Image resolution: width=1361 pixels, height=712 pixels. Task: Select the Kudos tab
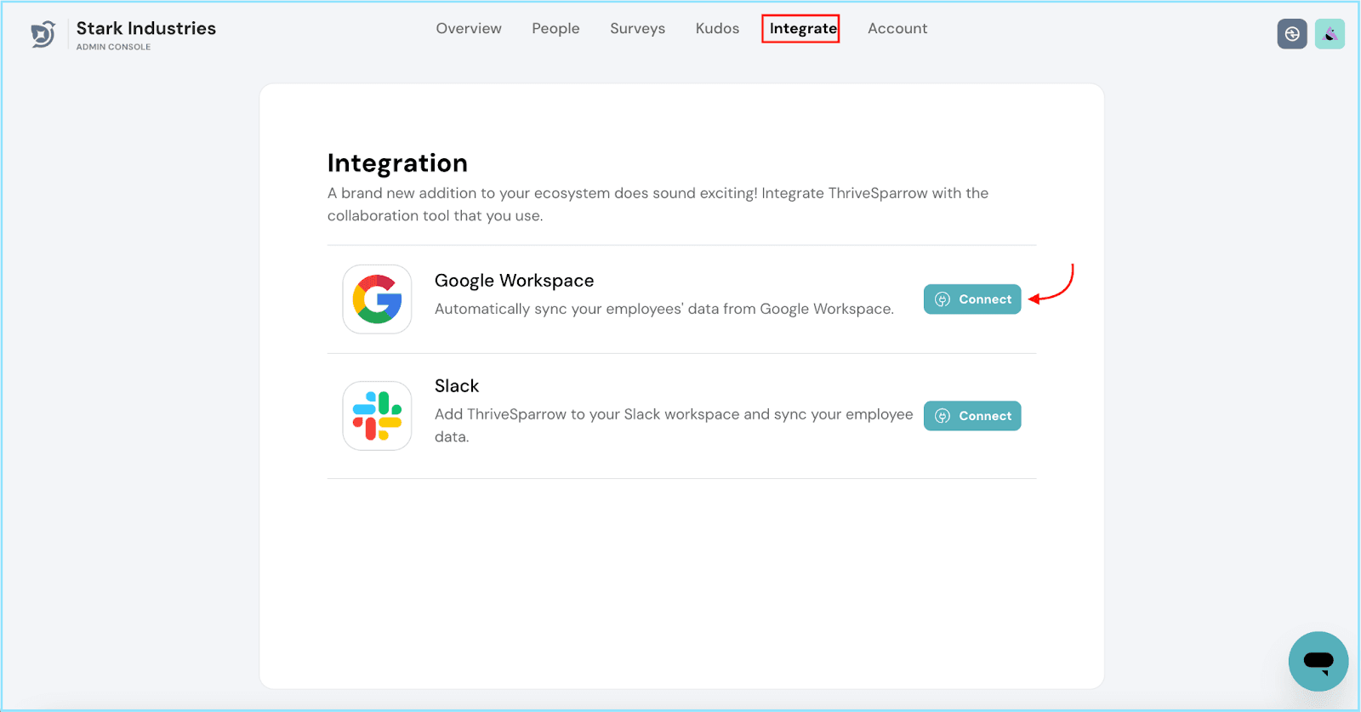point(717,29)
